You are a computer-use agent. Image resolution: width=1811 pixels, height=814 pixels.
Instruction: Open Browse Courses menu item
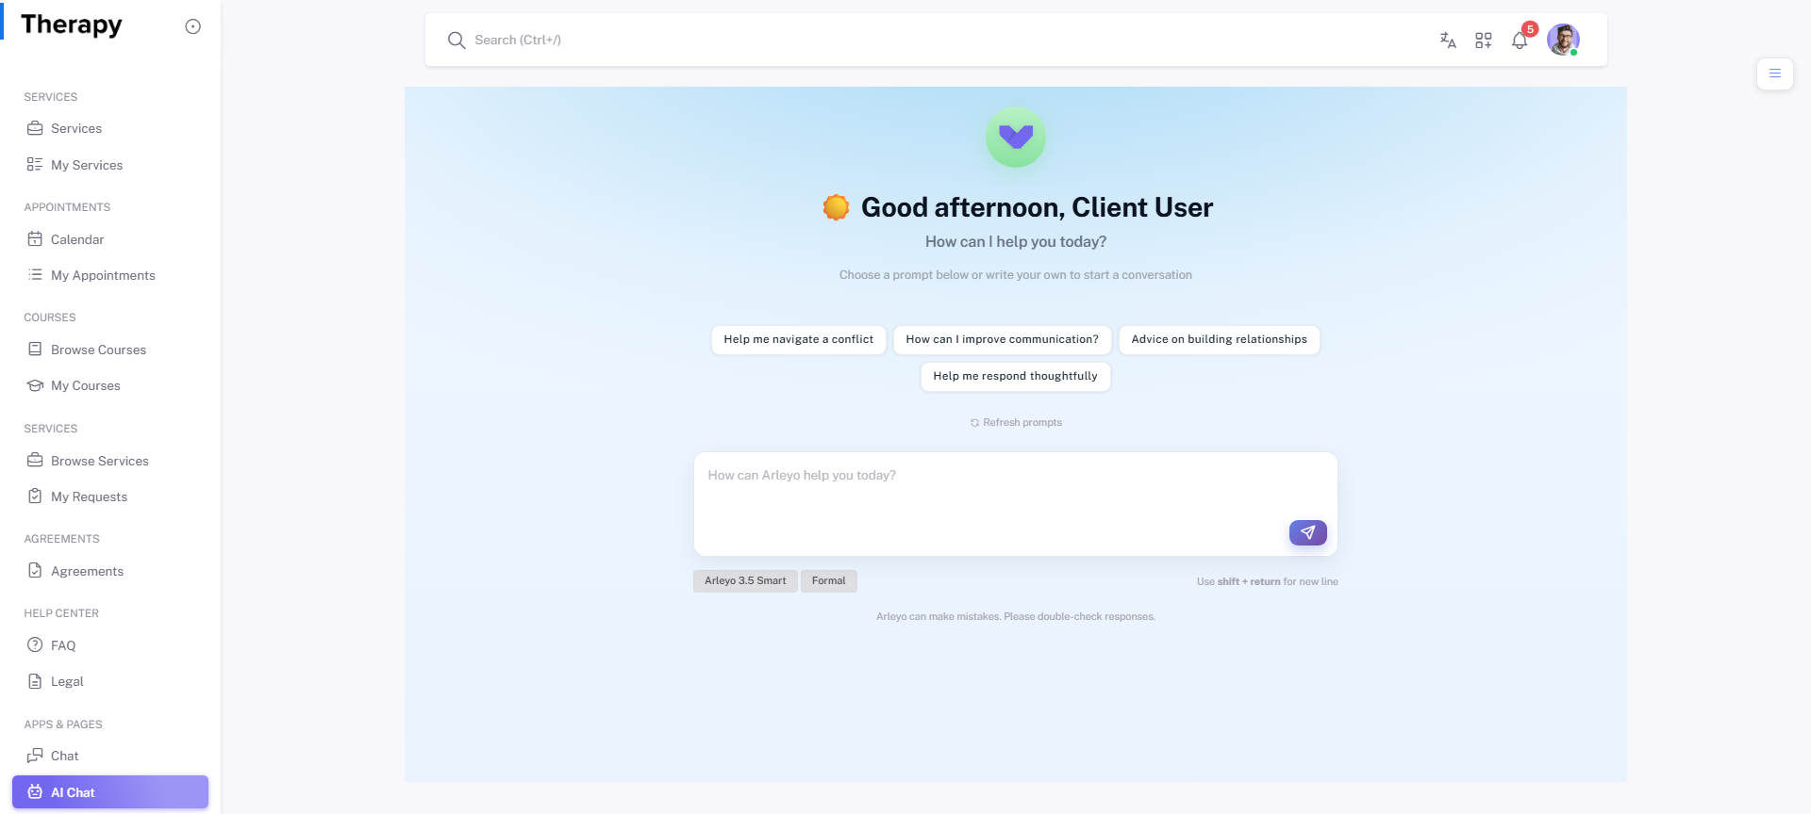[x=110, y=350]
